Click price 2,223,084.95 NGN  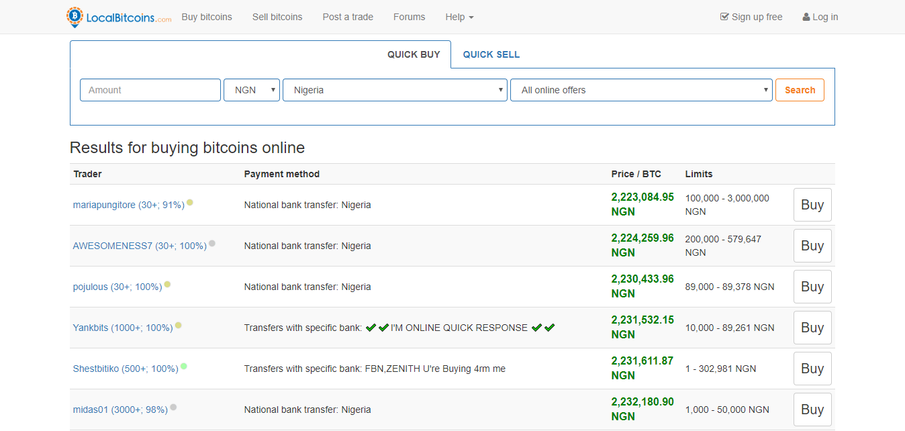tap(642, 204)
